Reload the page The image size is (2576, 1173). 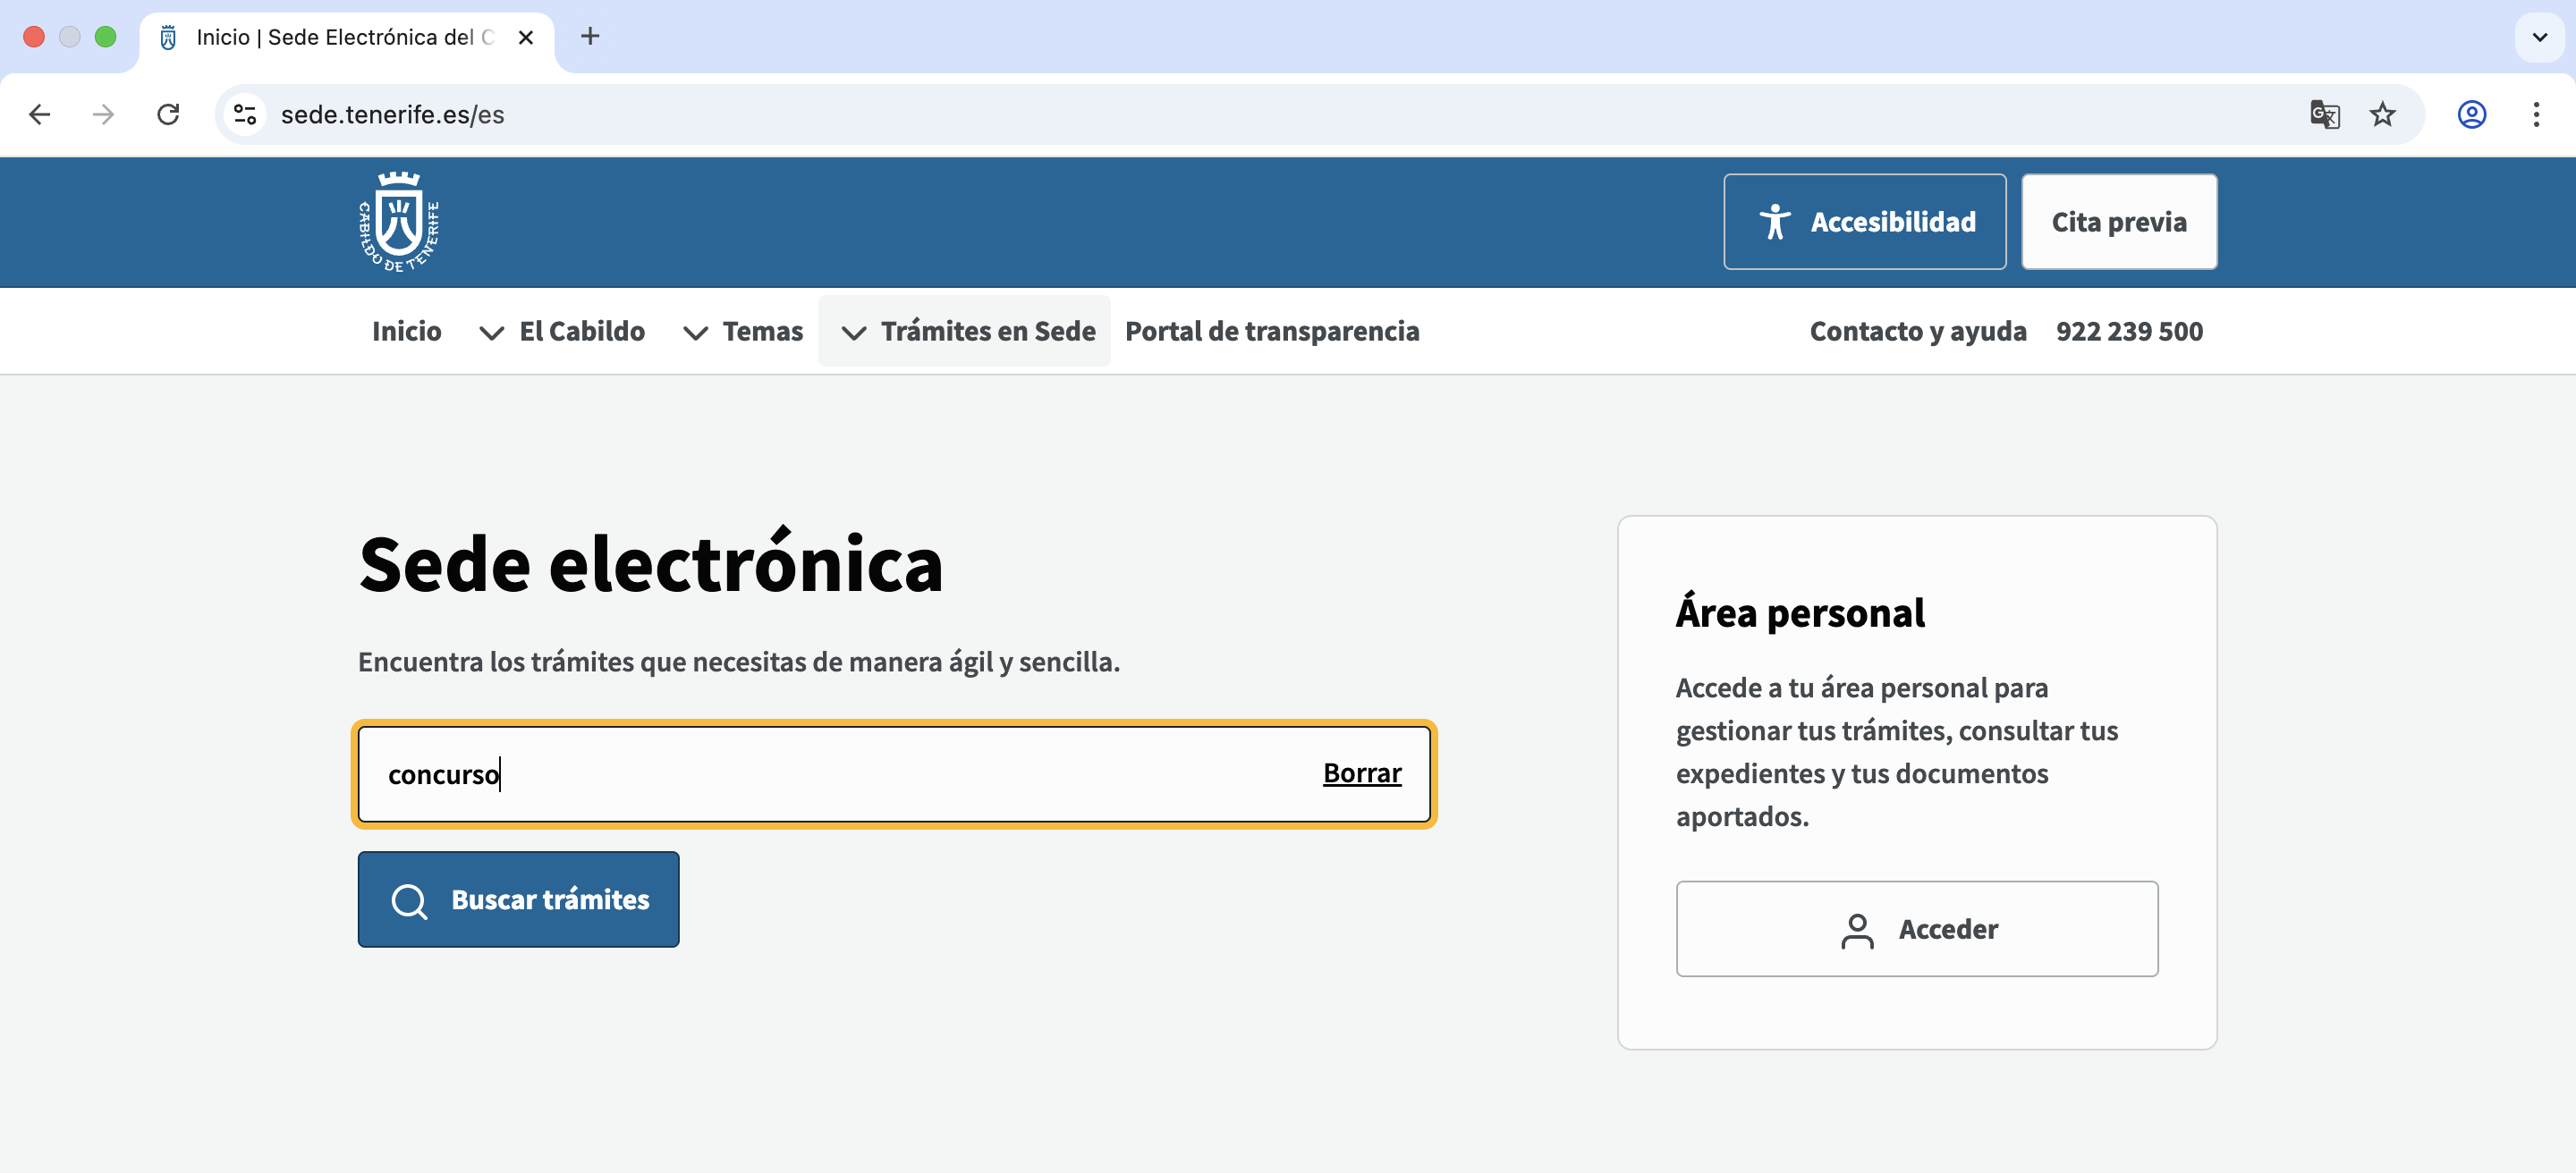tap(168, 115)
